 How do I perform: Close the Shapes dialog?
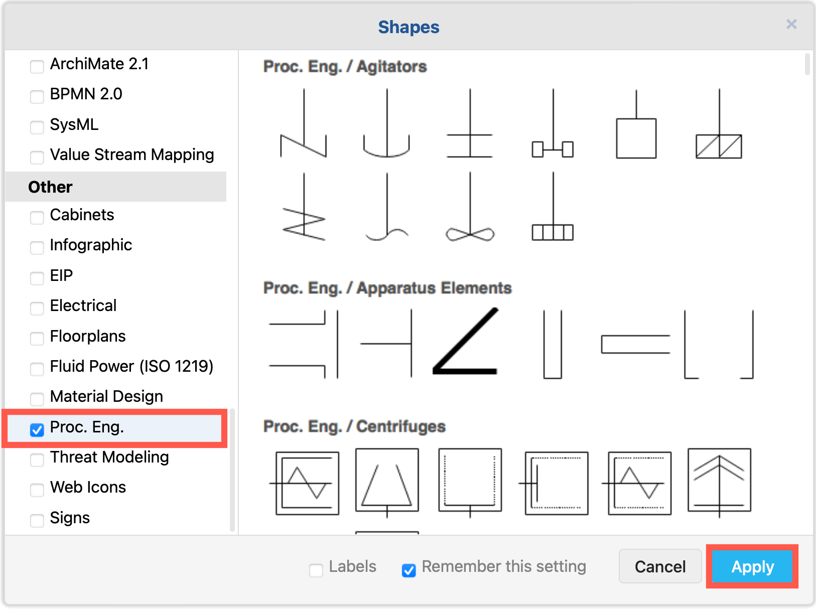click(x=791, y=24)
